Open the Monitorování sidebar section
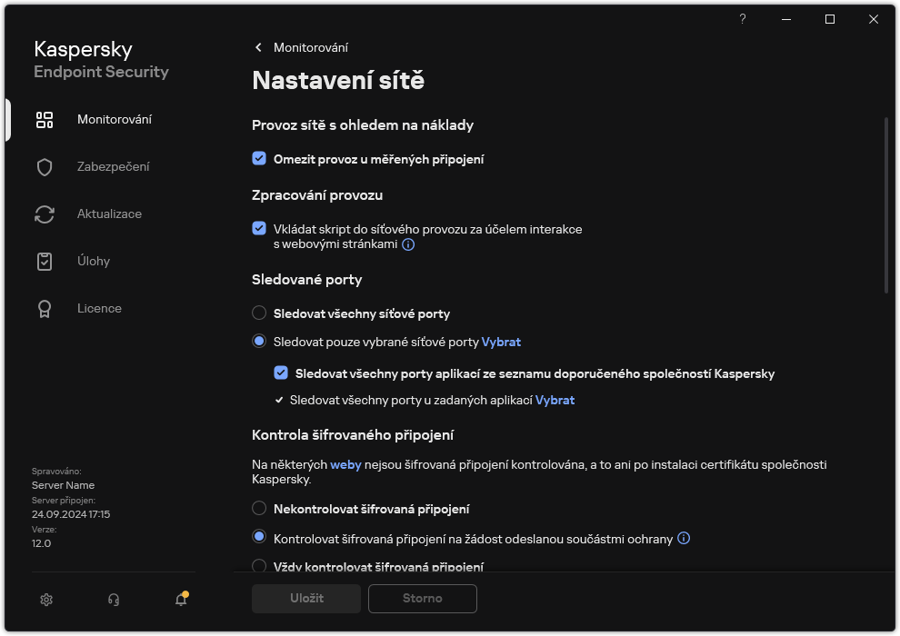900x636 pixels. point(114,120)
